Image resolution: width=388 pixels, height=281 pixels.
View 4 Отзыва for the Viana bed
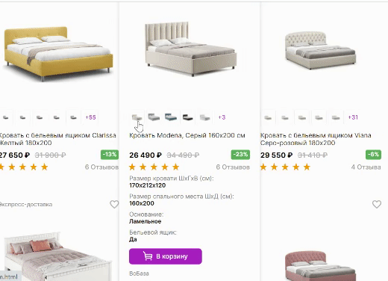pos(366,167)
